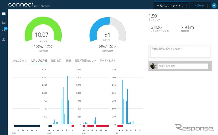Viewport: 218px width, 135px height.
Task: Open 摂取/消費カロリー tab
Action: click(x=85, y=60)
